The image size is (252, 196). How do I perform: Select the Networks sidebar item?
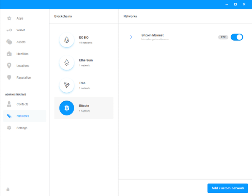22,116
